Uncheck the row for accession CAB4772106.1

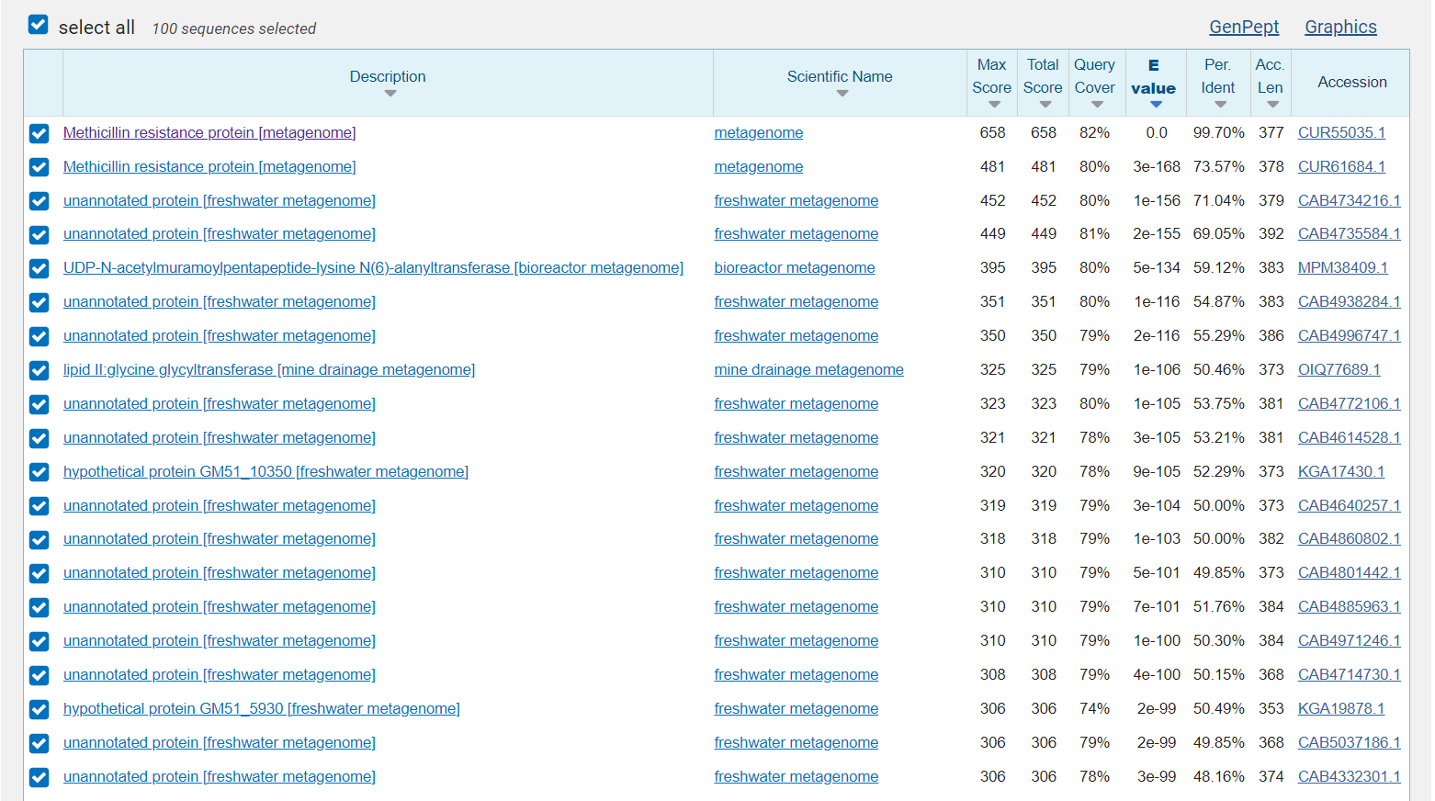point(39,404)
